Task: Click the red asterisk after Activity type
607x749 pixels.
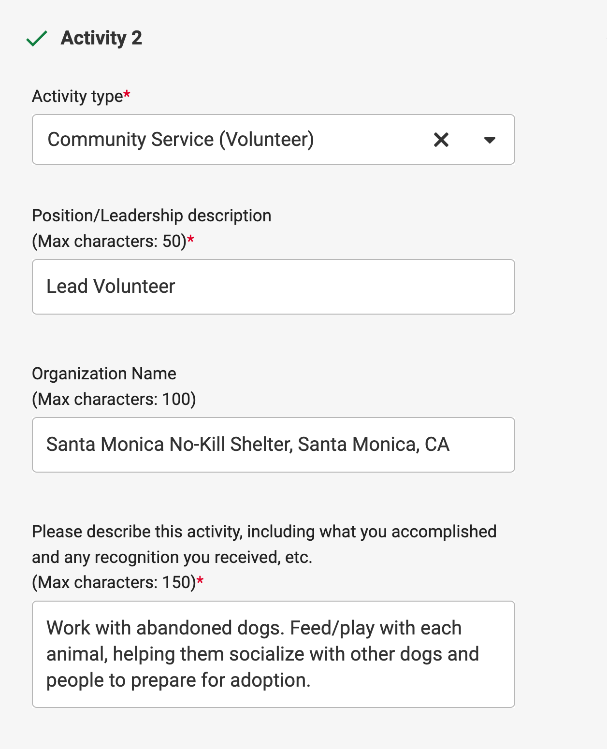Action: click(x=127, y=94)
